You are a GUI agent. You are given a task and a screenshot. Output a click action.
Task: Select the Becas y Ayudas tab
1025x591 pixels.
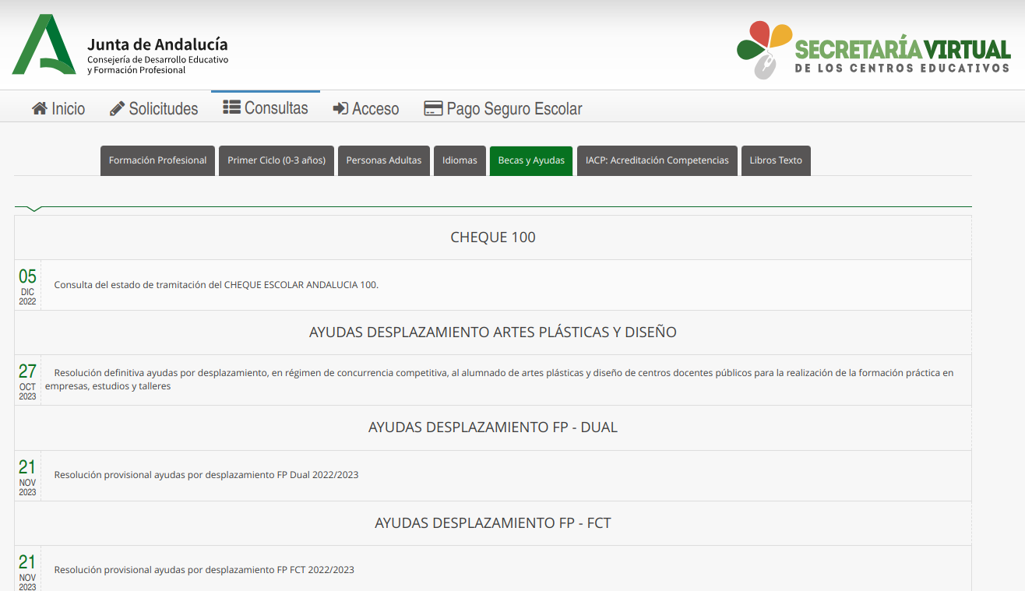(531, 160)
